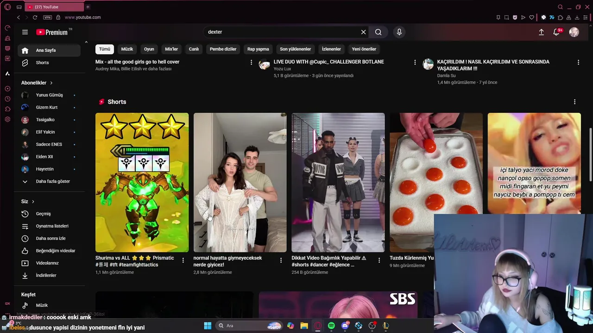Open options for LIVE DUO Cupic video
This screenshot has width=593, height=333.
pyautogui.click(x=415, y=62)
